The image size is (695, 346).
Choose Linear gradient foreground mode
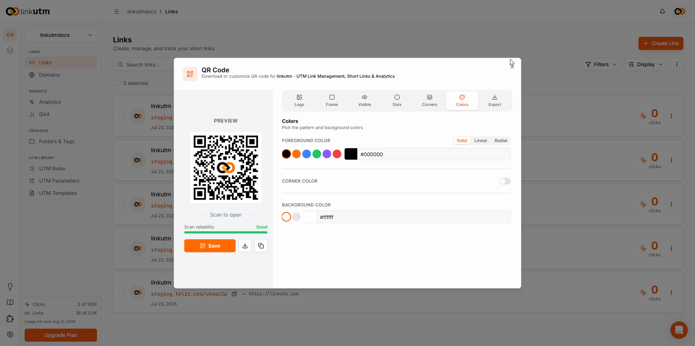click(480, 141)
